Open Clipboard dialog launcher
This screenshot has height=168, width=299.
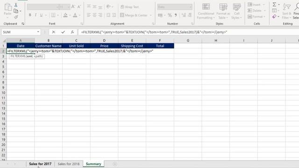pyautogui.click(x=23, y=24)
